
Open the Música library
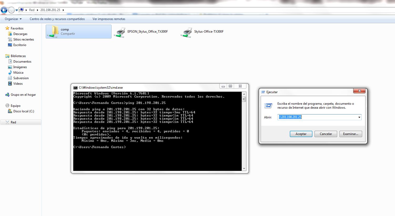(x=18, y=73)
